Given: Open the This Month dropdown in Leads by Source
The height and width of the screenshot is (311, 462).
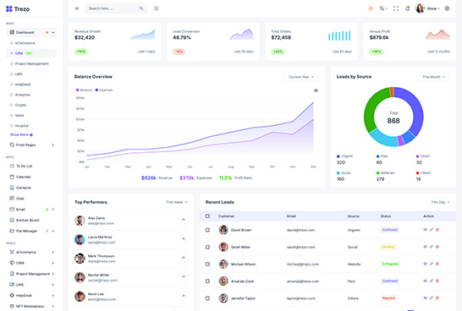Looking at the screenshot, I should click(434, 77).
